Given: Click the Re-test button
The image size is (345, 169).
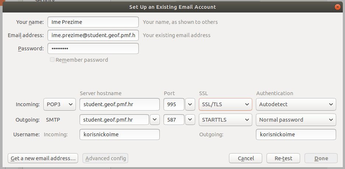Looking at the screenshot, I should [284, 158].
